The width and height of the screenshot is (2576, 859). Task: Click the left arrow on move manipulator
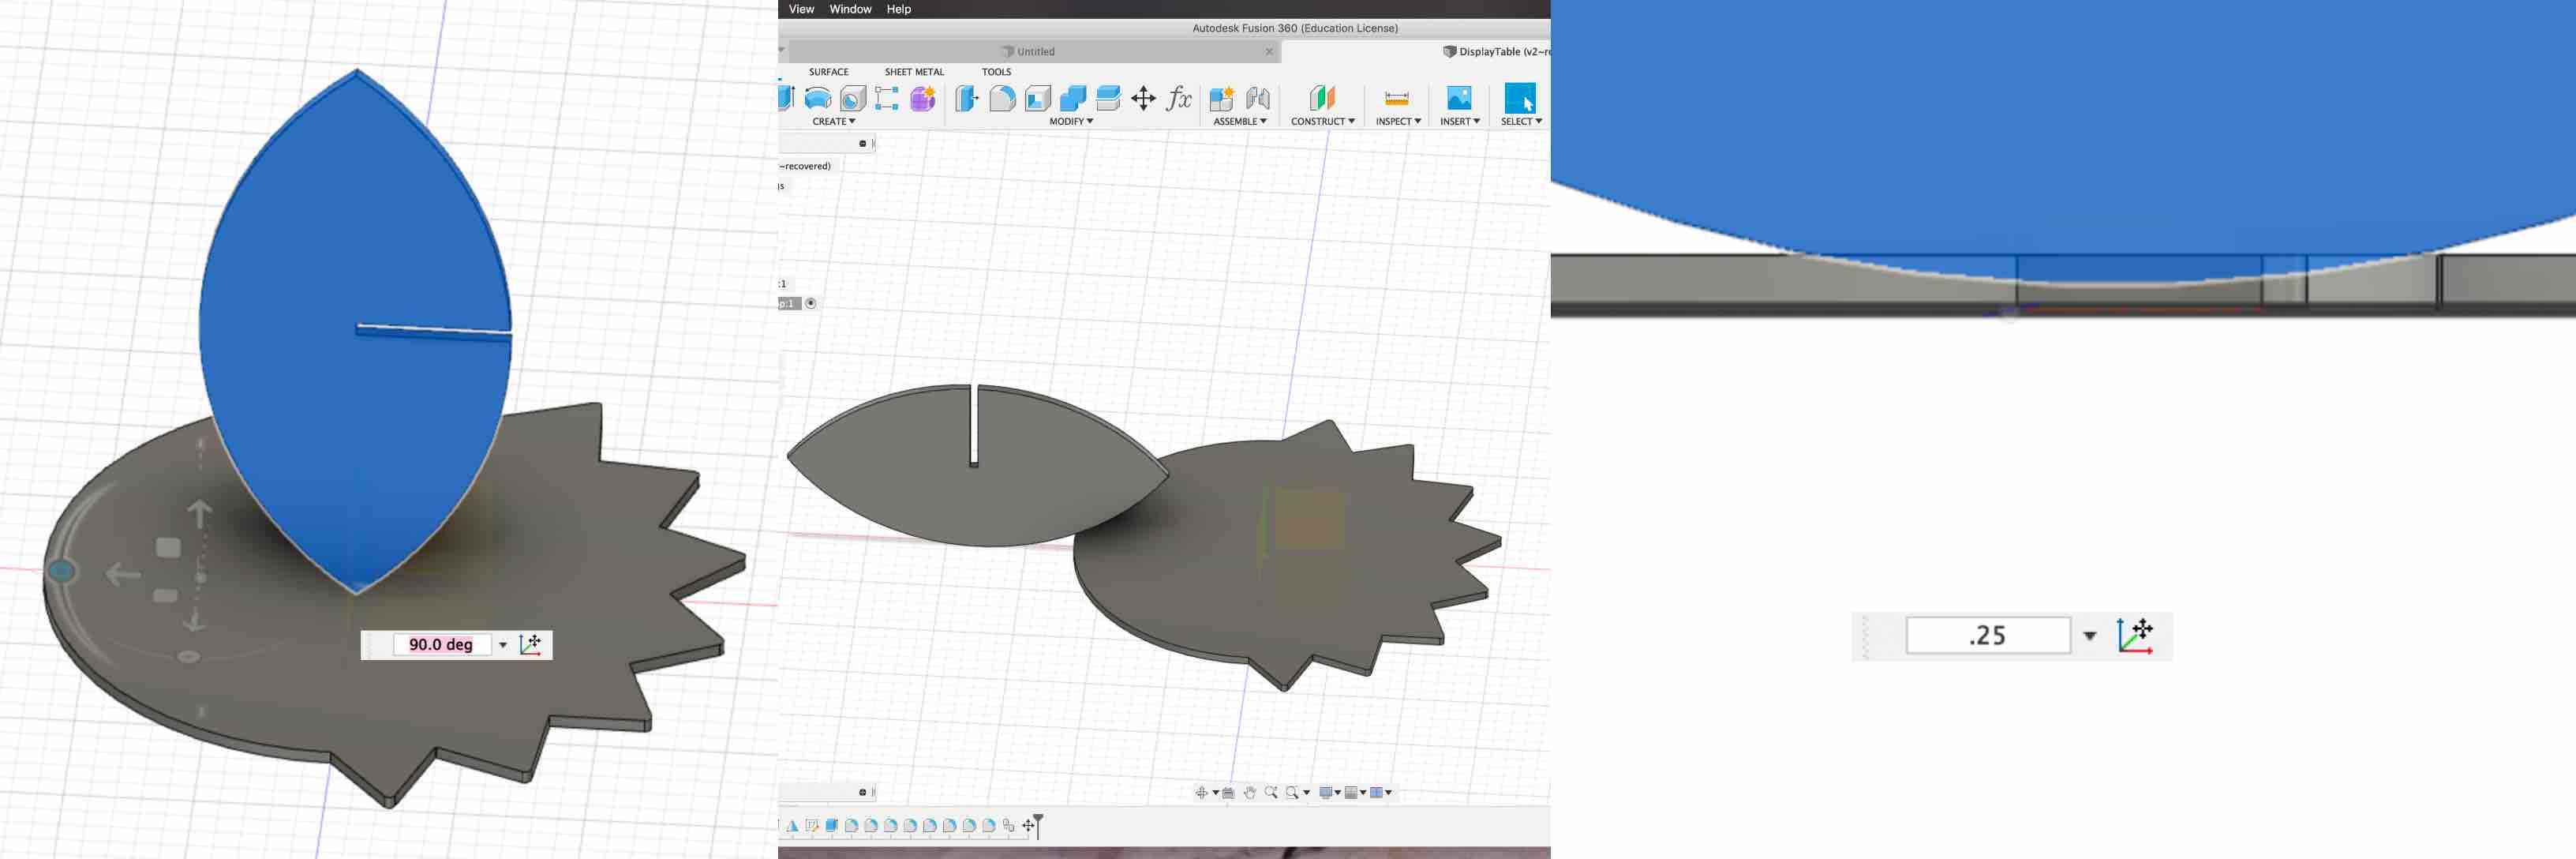[x=124, y=574]
